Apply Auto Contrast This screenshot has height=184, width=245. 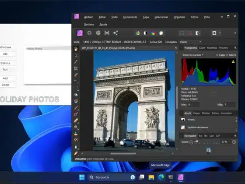(145, 33)
